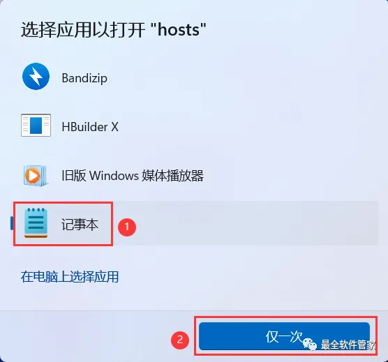This screenshot has height=362, width=388.
Task: Click the WeChat watermark logo icon
Action: [x=310, y=344]
